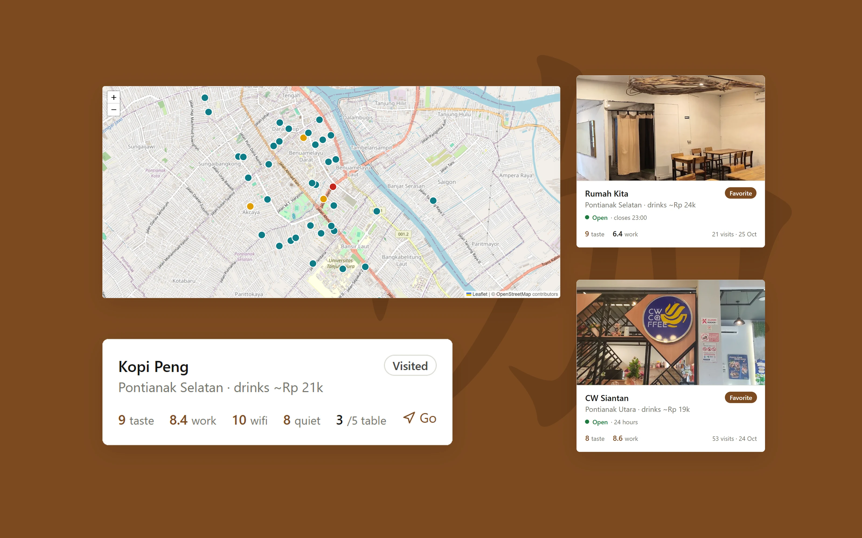
Task: Open the CW Siantan storefront photo
Action: pyautogui.click(x=670, y=332)
